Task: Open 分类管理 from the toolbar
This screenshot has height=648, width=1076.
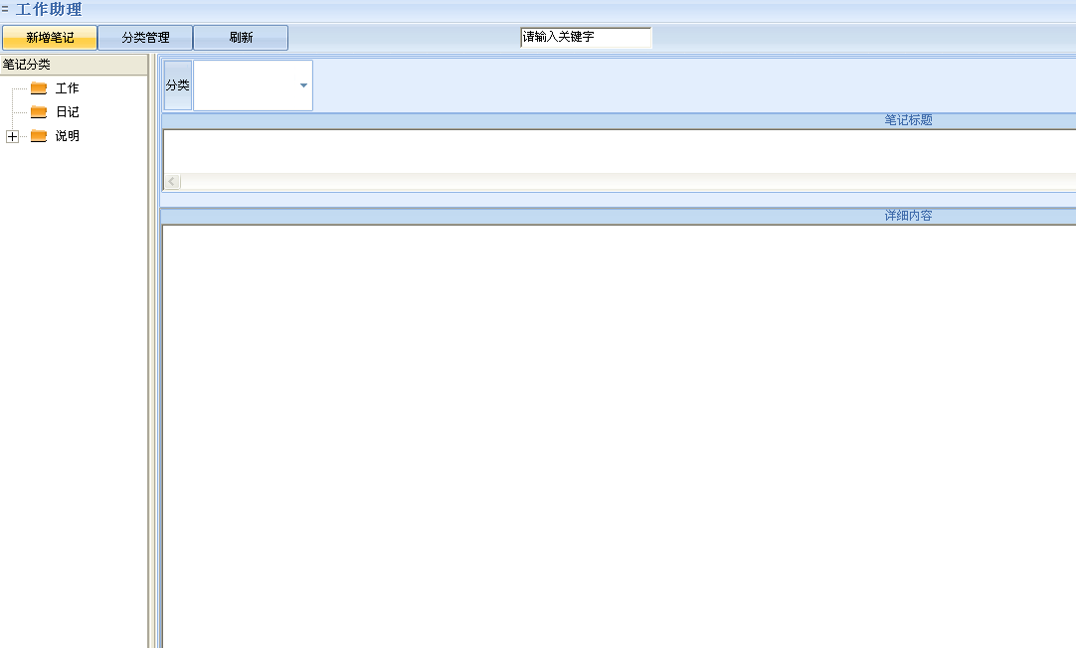Action: click(145, 38)
